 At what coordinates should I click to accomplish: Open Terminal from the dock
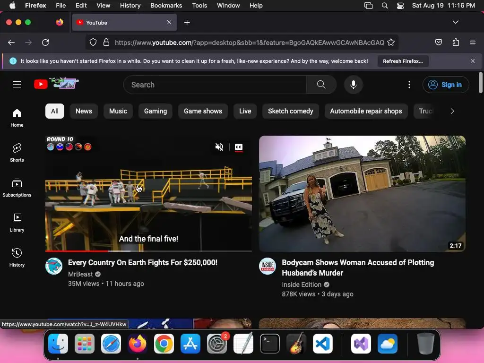270,344
